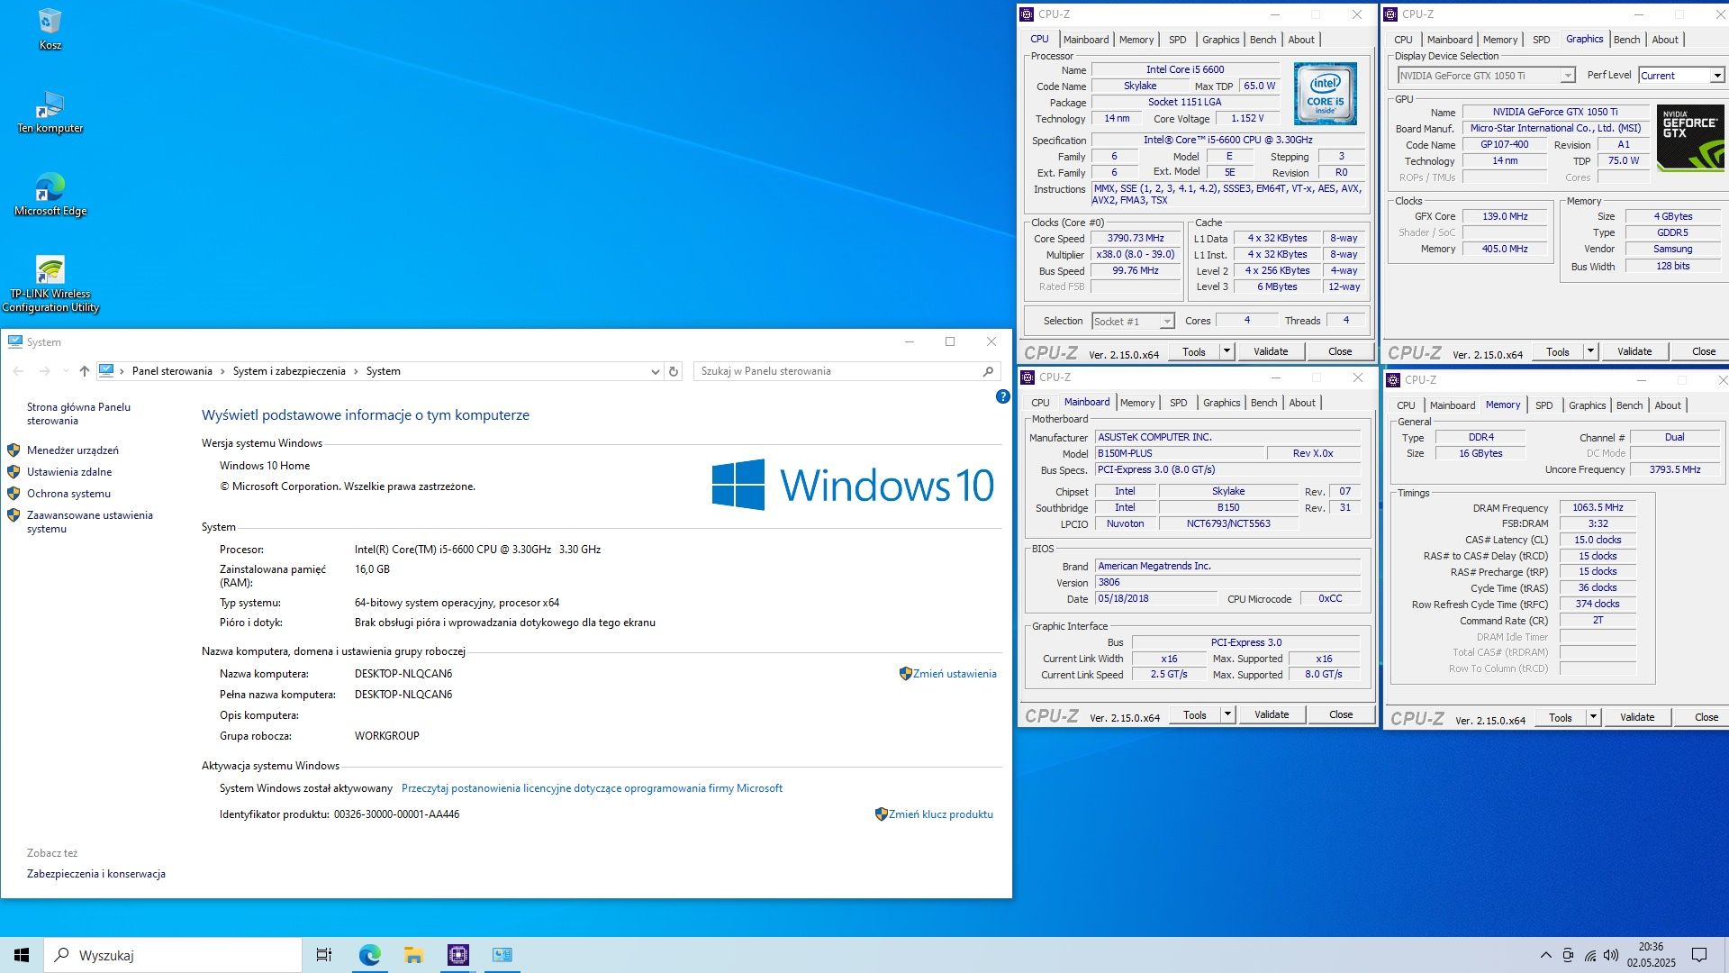Image resolution: width=1729 pixels, height=973 pixels.
Task: Open the Tools dropdown arrow in Mainboard window
Action: coord(1227,714)
